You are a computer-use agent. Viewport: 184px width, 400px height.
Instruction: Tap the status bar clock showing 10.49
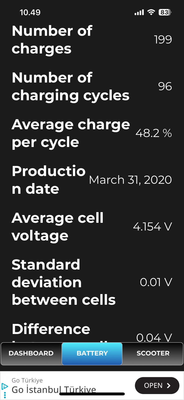pos(30,12)
